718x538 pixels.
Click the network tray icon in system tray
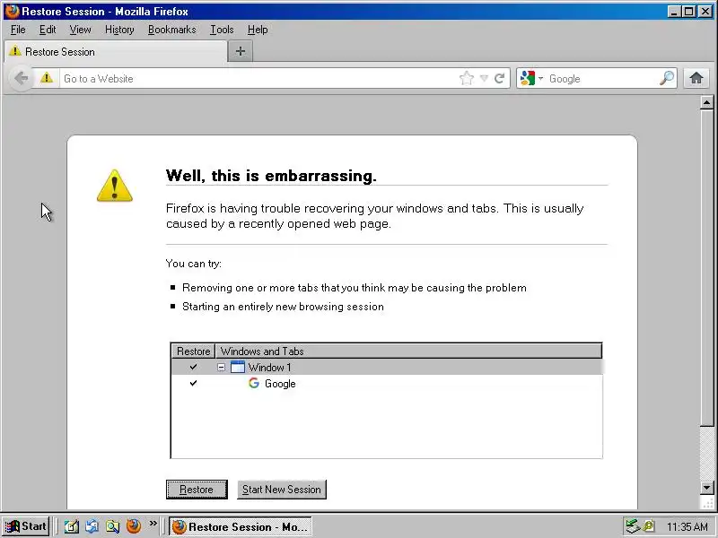[633, 526]
